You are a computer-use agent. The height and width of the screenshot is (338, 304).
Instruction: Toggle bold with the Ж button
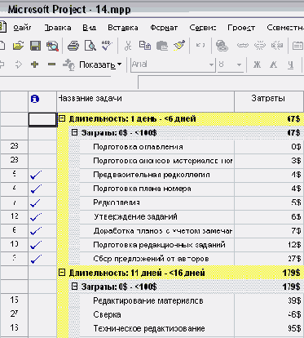[x=257, y=64]
